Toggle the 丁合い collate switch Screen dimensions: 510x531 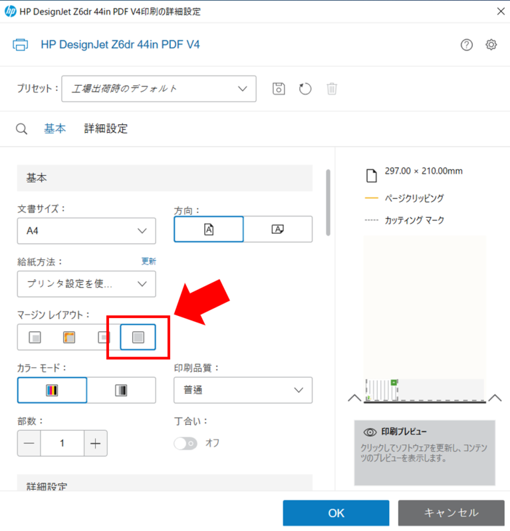coord(186,443)
